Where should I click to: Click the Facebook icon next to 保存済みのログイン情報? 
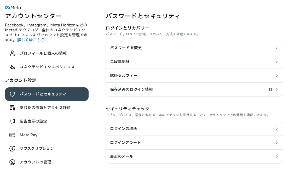click(x=270, y=89)
